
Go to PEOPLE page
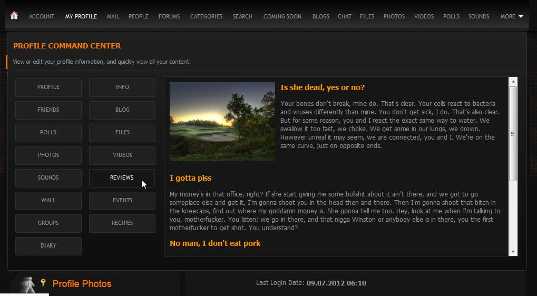[x=139, y=16]
